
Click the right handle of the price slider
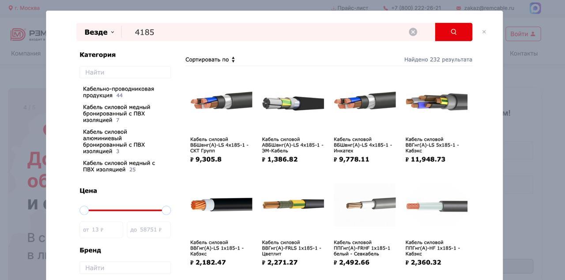pos(166,210)
